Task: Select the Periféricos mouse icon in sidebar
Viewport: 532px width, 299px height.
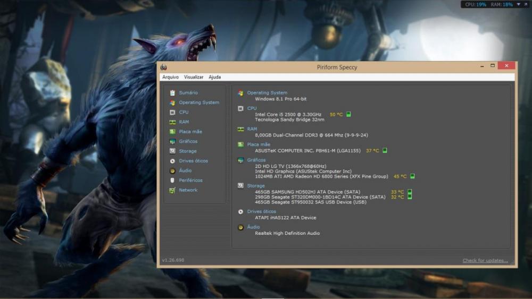Action: point(172,181)
